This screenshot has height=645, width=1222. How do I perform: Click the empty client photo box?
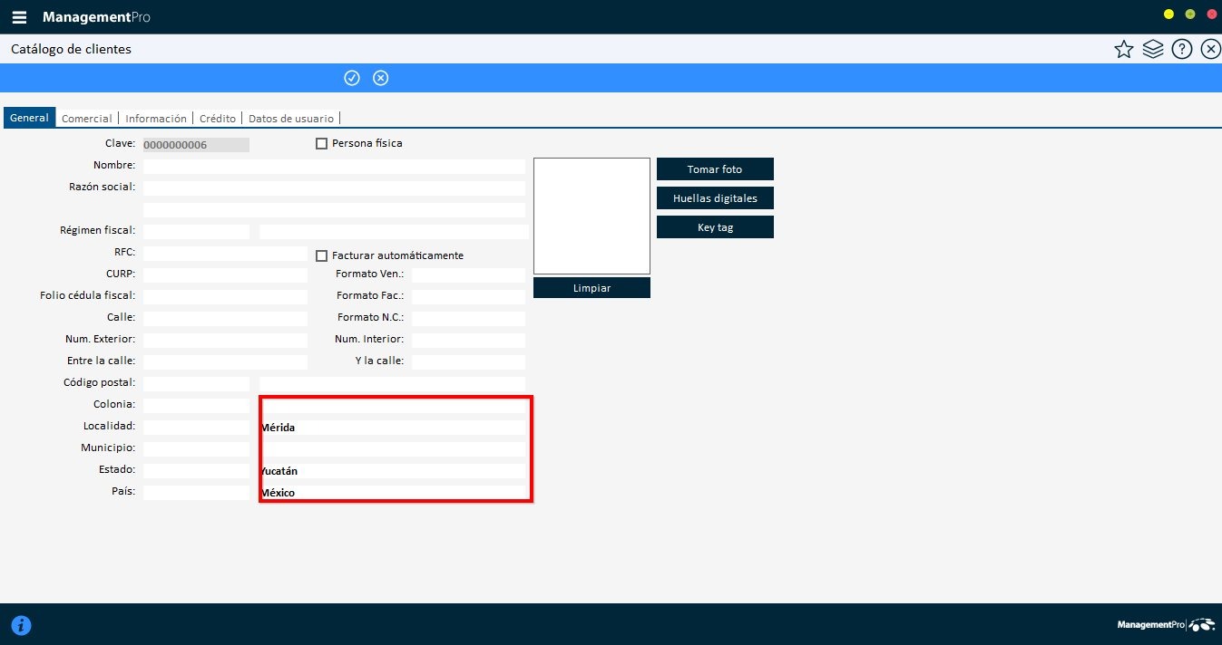click(591, 216)
